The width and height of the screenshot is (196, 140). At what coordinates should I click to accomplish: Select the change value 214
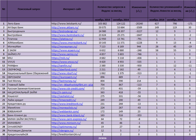(x=139, y=81)
